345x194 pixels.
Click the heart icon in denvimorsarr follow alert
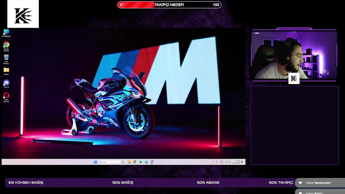coord(300,183)
